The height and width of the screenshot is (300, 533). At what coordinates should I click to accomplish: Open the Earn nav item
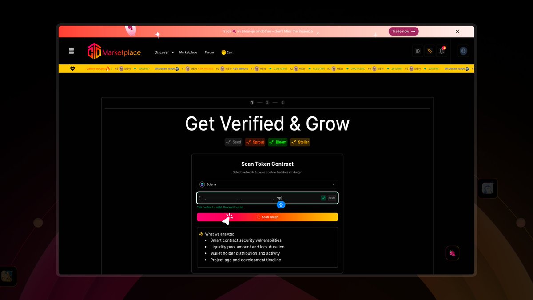[227, 52]
